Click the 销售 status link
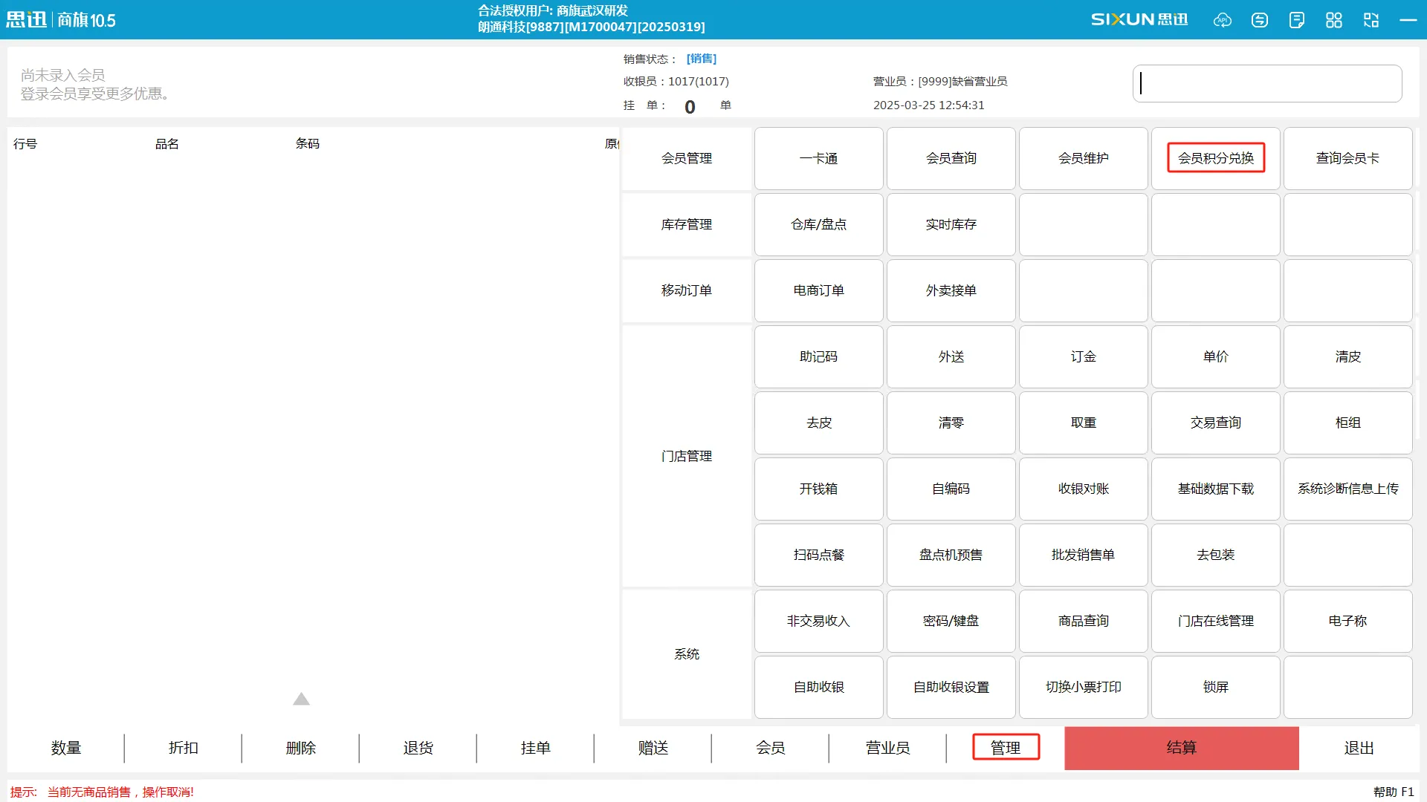 tap(702, 59)
